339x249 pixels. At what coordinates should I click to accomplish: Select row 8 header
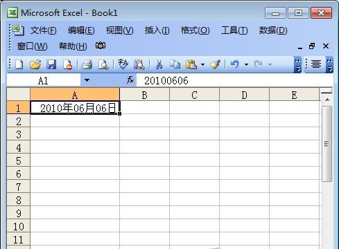coord(19,200)
